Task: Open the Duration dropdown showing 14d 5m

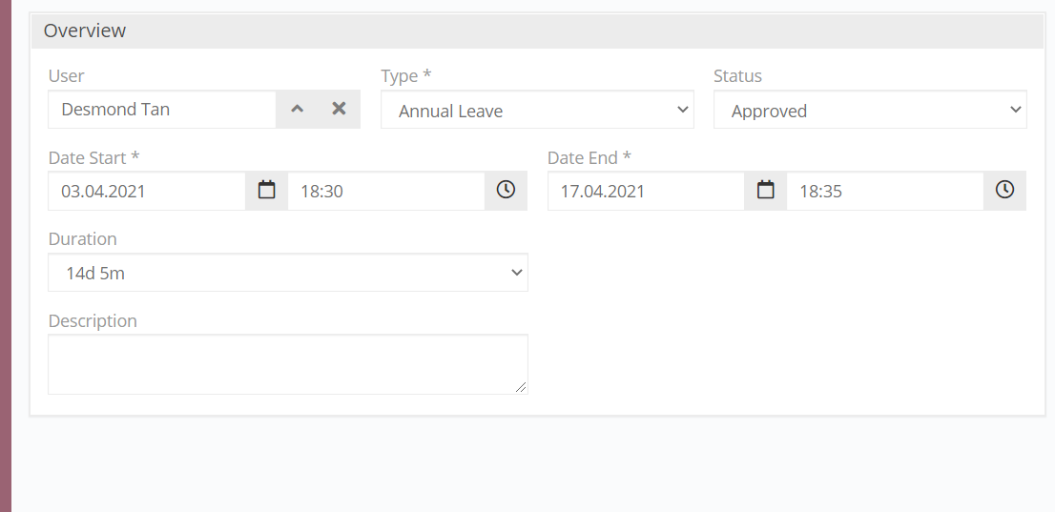Action: click(x=288, y=273)
